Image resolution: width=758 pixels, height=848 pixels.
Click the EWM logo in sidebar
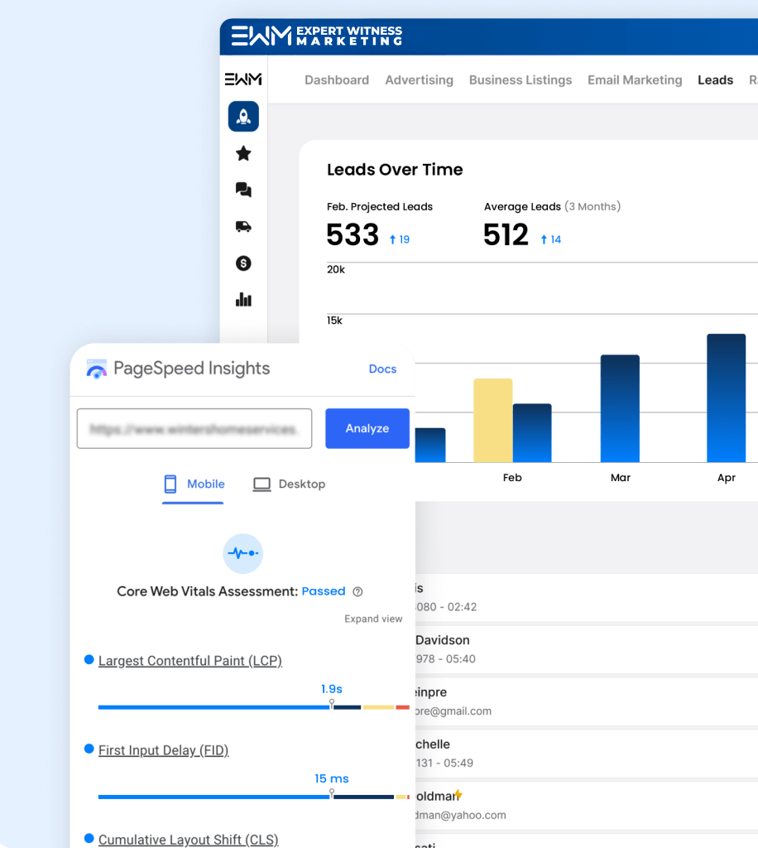pos(243,79)
